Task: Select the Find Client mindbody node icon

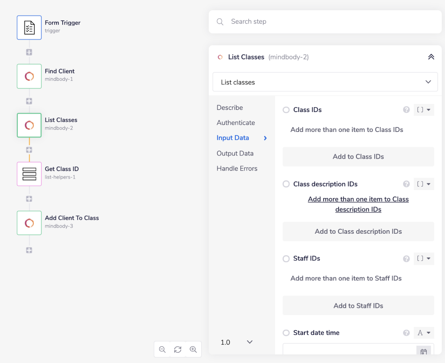Action: (x=29, y=76)
